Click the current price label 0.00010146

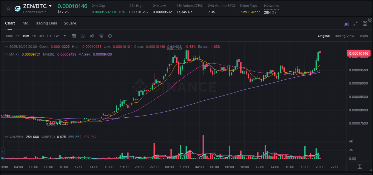click(x=358, y=53)
